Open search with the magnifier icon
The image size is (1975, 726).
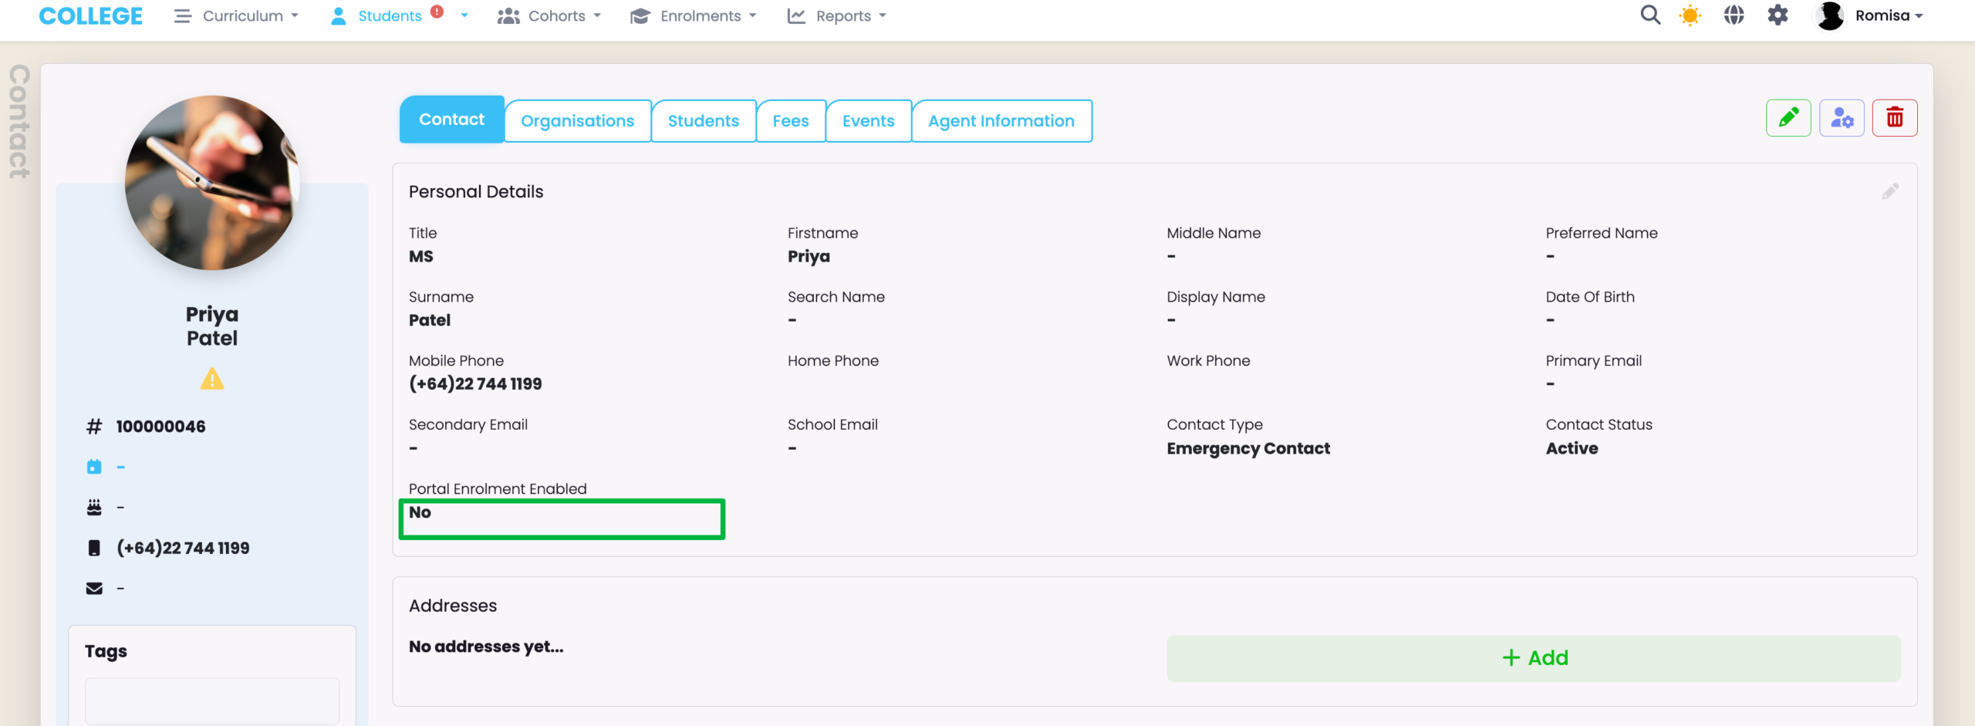coord(1649,15)
